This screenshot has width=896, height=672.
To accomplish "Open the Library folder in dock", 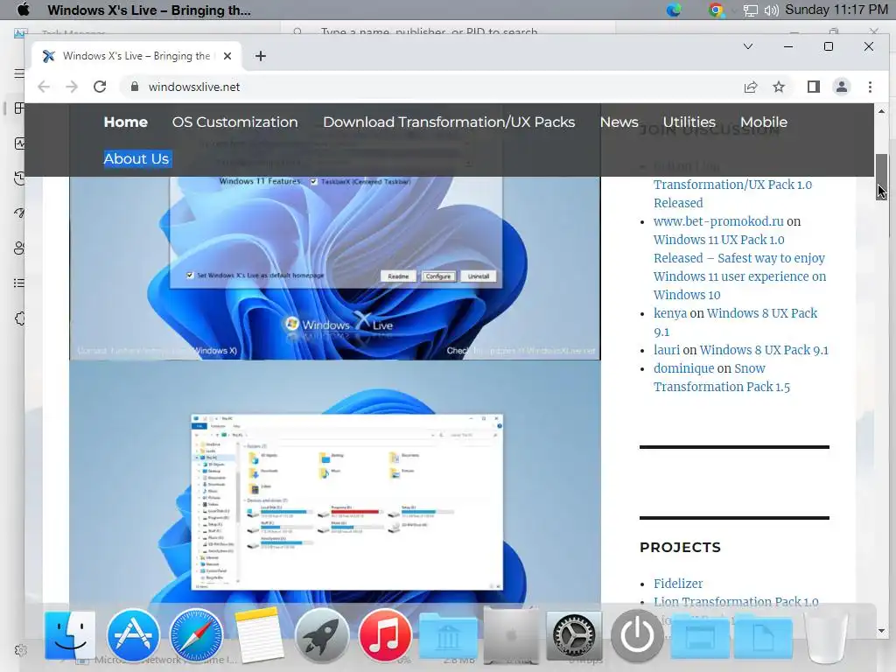I will click(448, 637).
